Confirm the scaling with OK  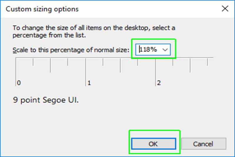154,144
